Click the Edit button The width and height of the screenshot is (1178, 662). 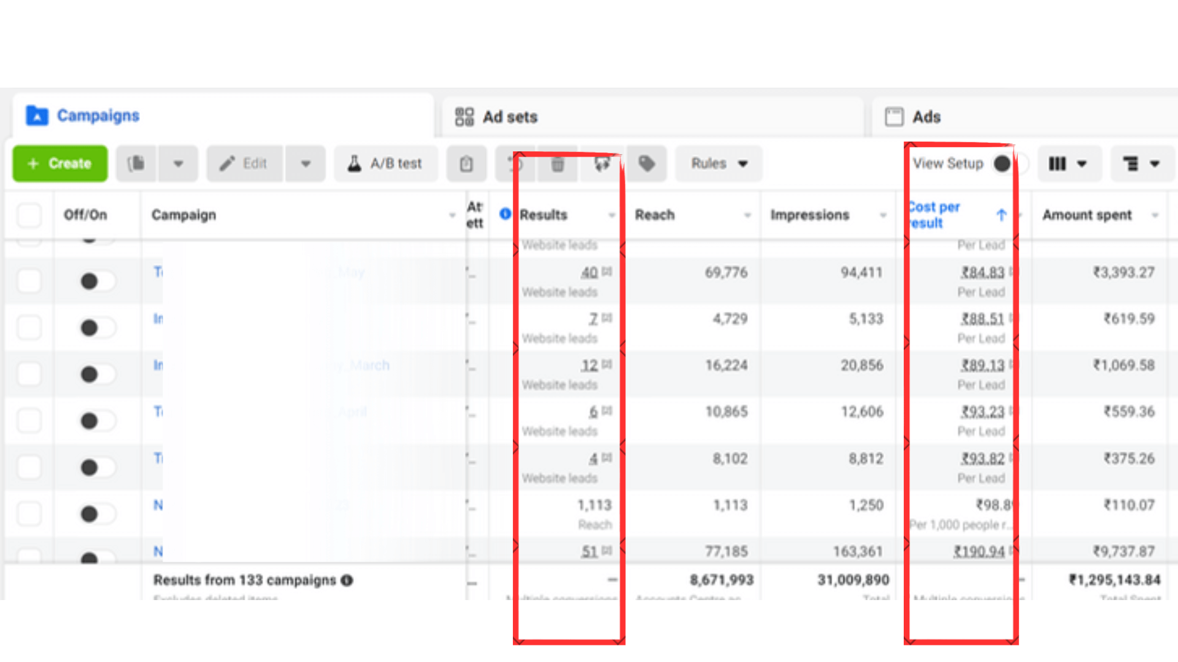click(x=244, y=164)
